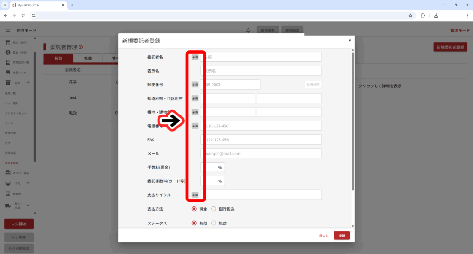The height and width of the screenshot is (254, 473).
Task: Open the browser tab search dropdown
Action: tap(4, 5)
